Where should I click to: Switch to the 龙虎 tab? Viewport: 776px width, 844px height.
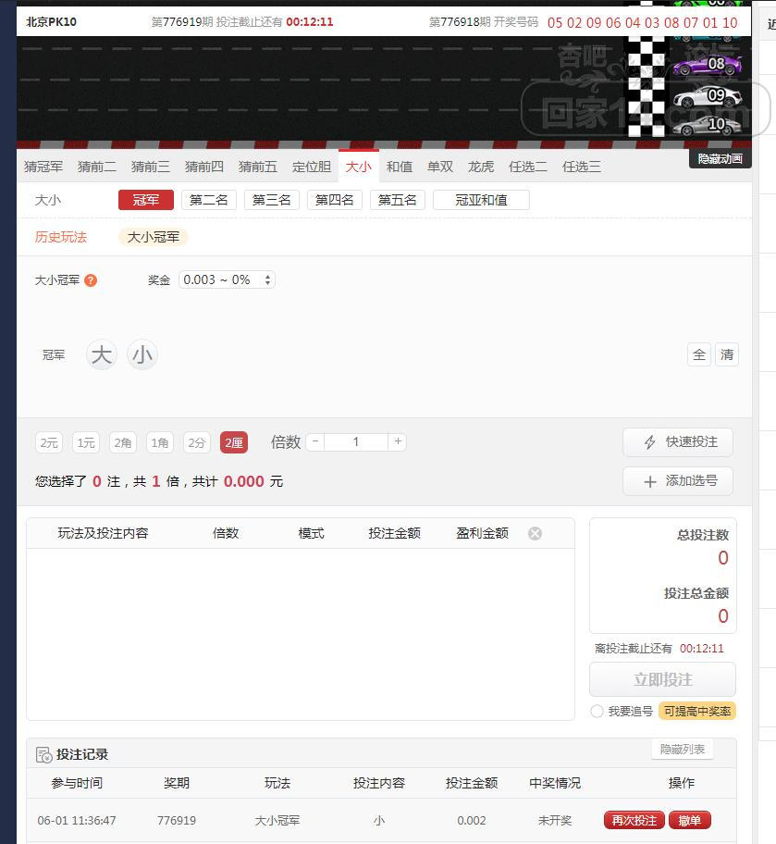point(481,167)
